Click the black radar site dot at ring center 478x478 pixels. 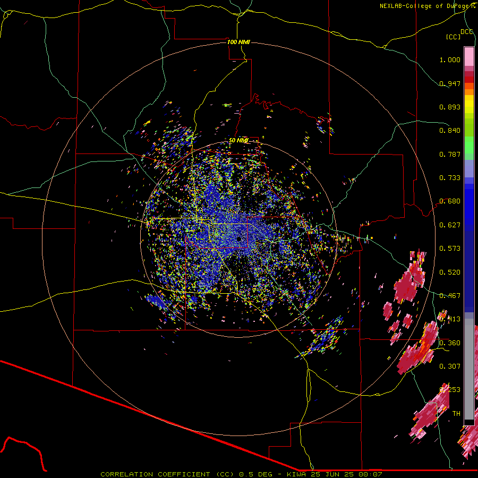coord(239,240)
